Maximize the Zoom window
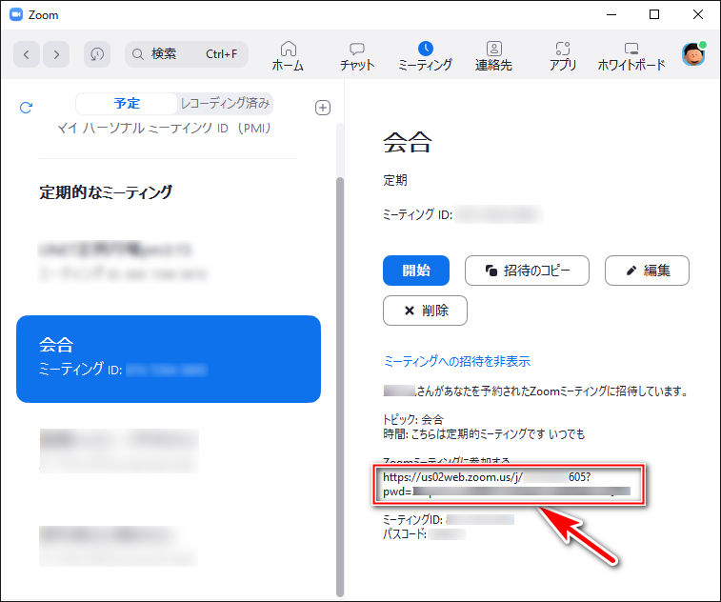 [654, 14]
